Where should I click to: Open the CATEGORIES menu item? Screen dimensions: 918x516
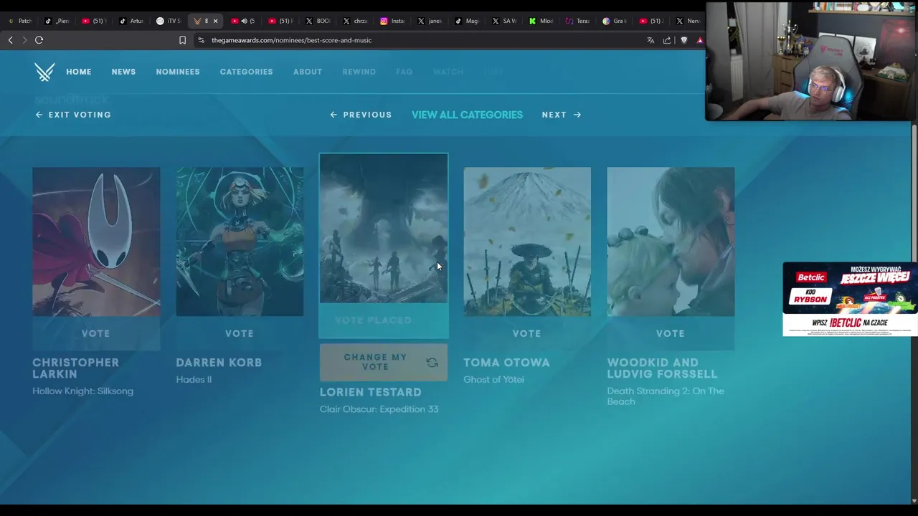(x=246, y=72)
